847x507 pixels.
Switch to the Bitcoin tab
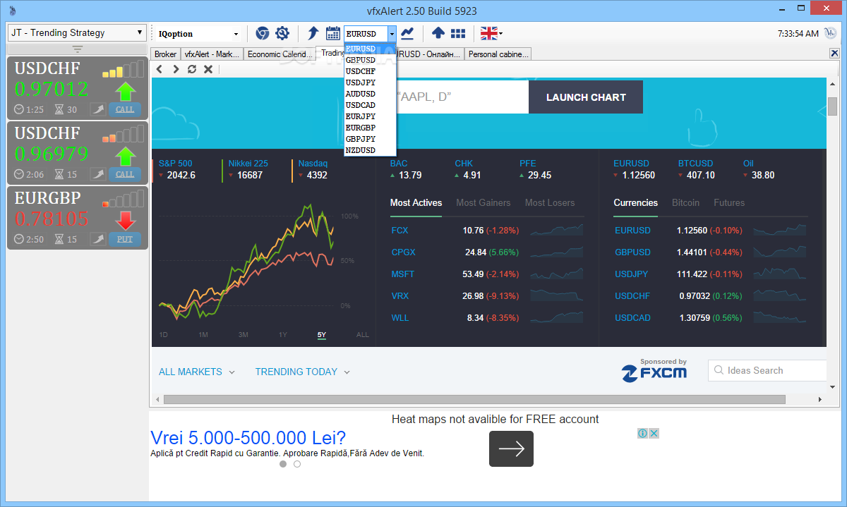tap(685, 202)
